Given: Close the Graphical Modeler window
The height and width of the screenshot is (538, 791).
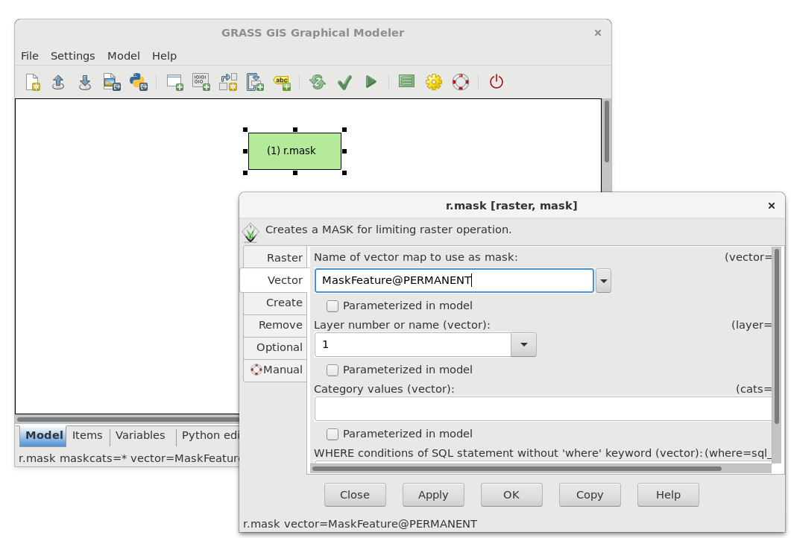Looking at the screenshot, I should [598, 33].
